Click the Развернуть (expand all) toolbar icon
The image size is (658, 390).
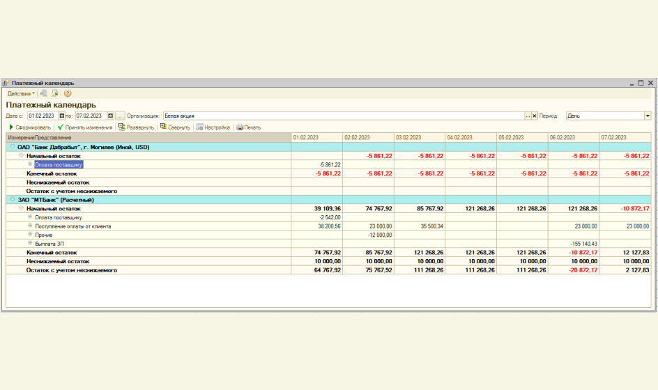[136, 127]
